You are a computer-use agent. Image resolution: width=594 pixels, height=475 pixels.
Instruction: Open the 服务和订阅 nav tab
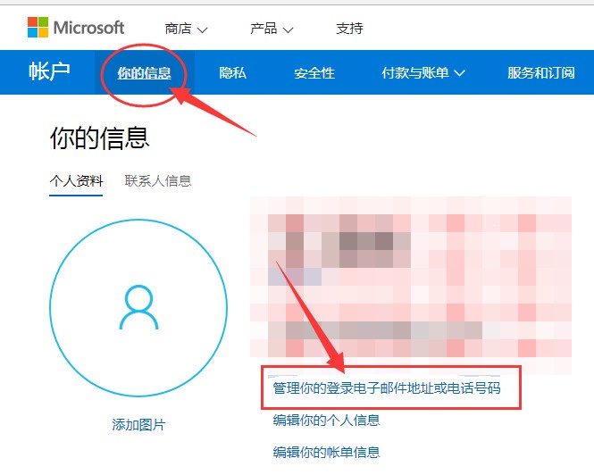coord(541,72)
